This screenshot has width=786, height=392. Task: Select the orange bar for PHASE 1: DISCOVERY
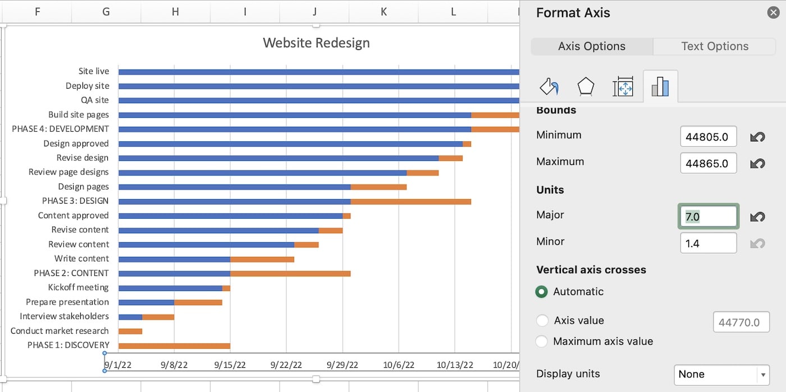(x=174, y=345)
